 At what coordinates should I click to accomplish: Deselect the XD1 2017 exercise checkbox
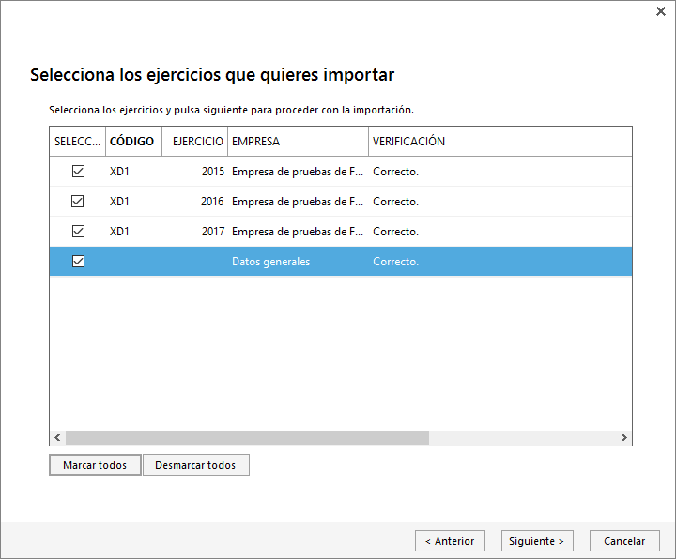(79, 232)
